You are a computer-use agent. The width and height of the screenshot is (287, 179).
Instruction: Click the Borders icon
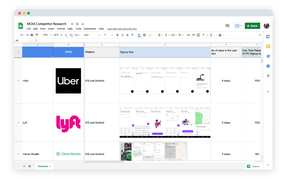145,35
